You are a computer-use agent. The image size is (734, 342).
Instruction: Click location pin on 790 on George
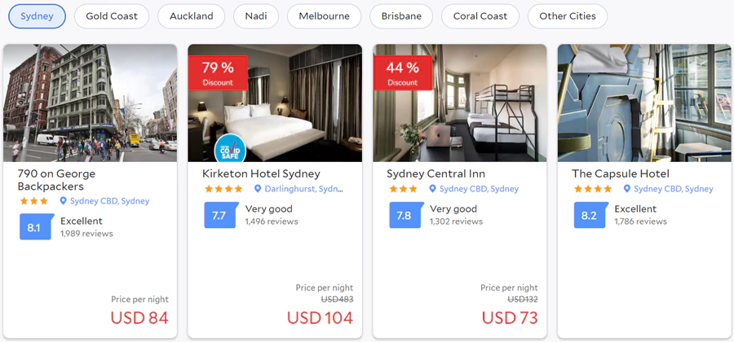point(64,201)
